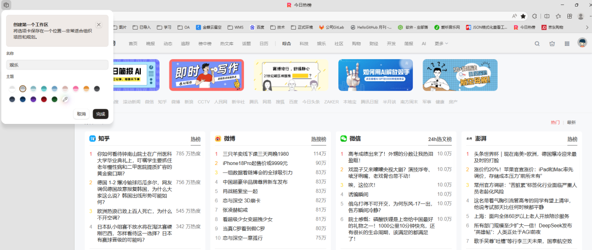Close the workspace intro banner
Viewport: 592px width, 250px height.
(x=99, y=25)
